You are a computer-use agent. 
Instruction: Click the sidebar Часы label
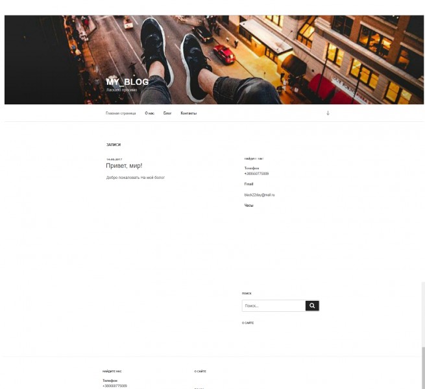(x=249, y=206)
